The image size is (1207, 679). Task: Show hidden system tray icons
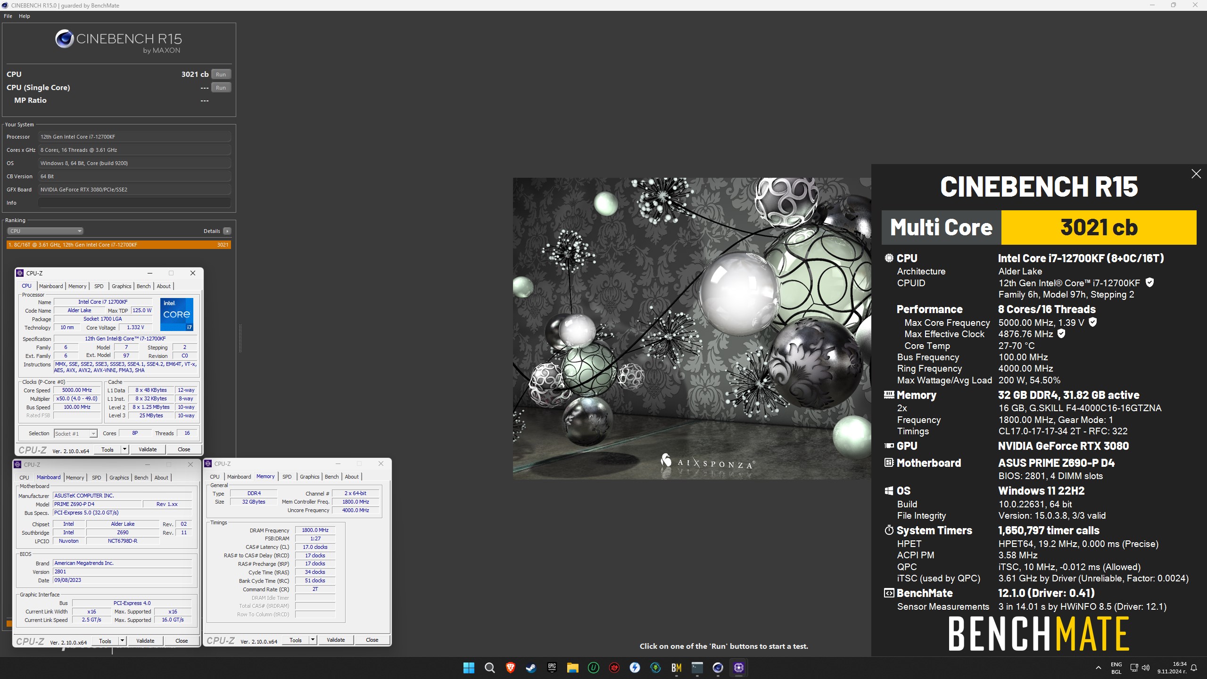tap(1099, 668)
